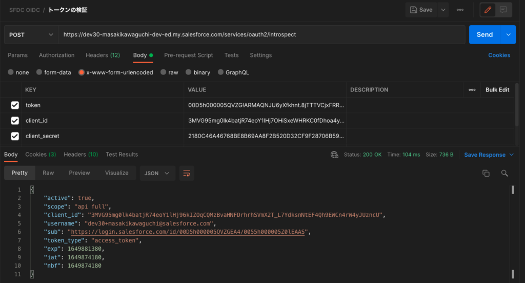This screenshot has width=525, height=283.
Task: Select the raw body type
Action: coord(169,72)
